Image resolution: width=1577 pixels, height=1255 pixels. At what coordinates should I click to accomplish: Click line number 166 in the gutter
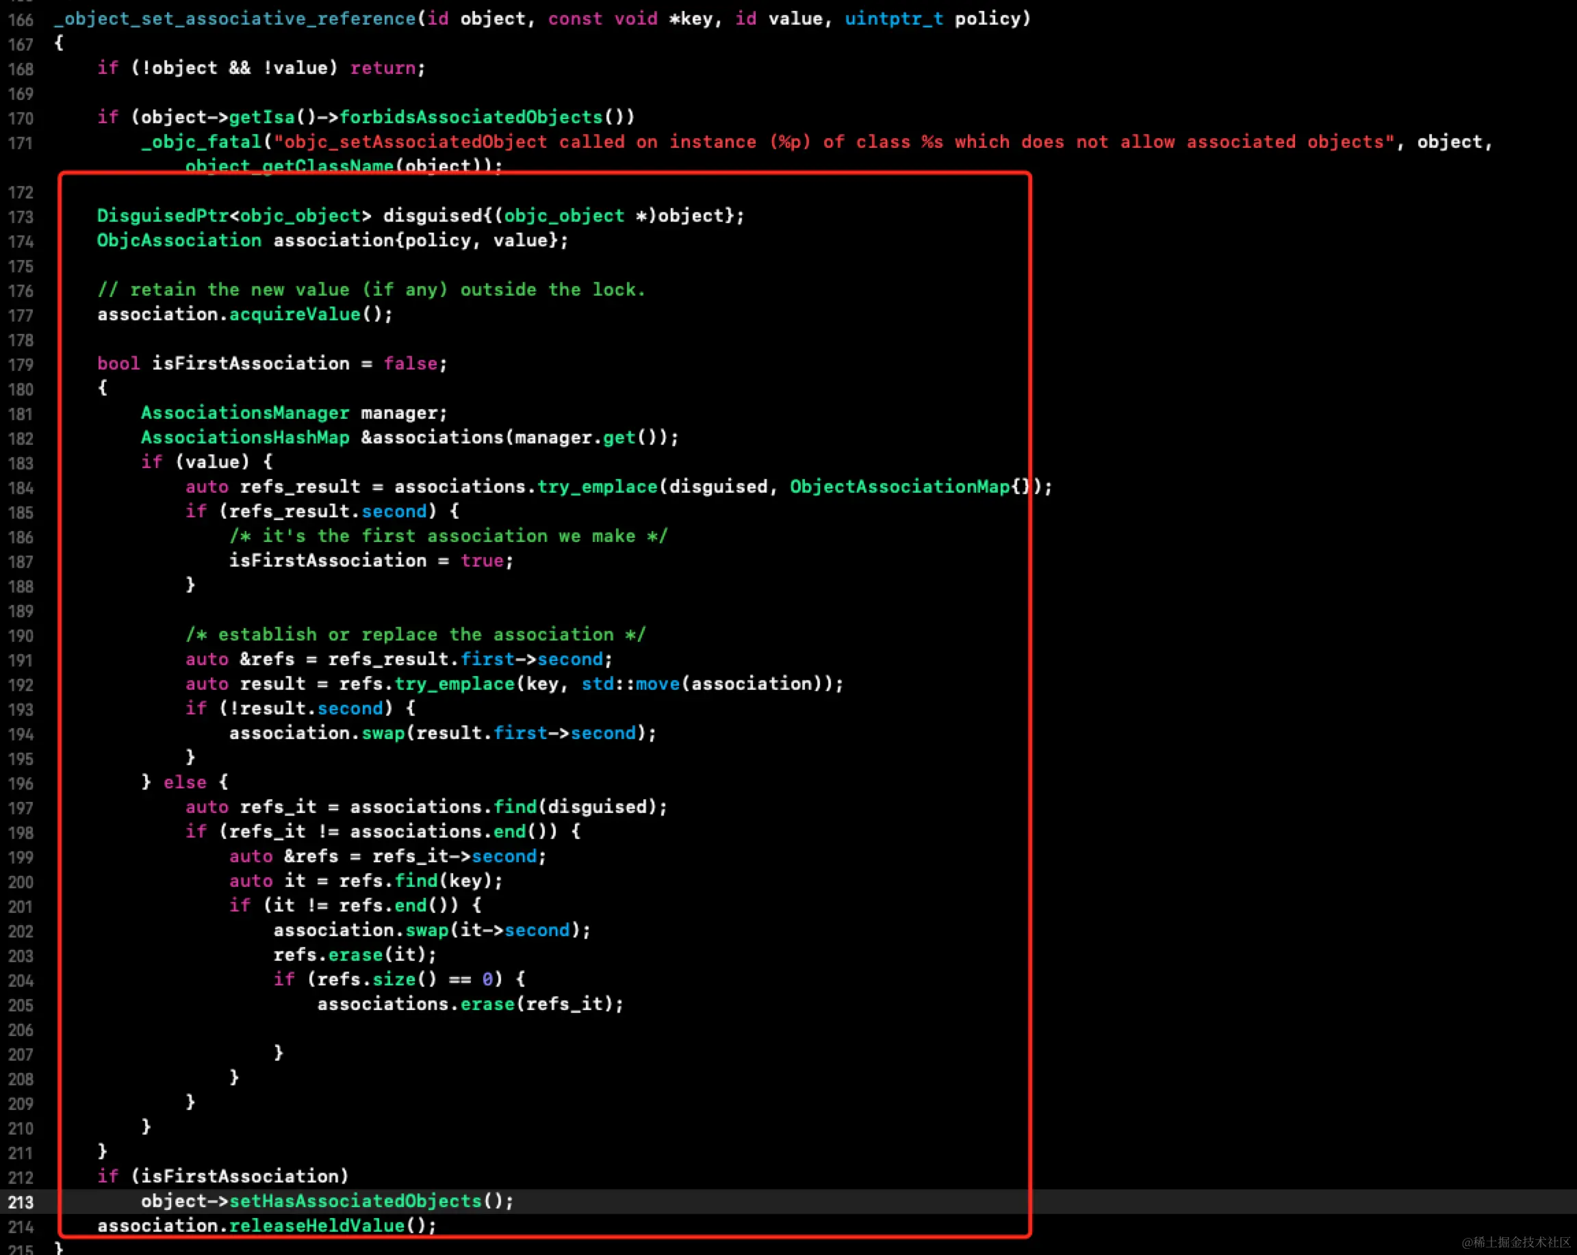tap(21, 20)
